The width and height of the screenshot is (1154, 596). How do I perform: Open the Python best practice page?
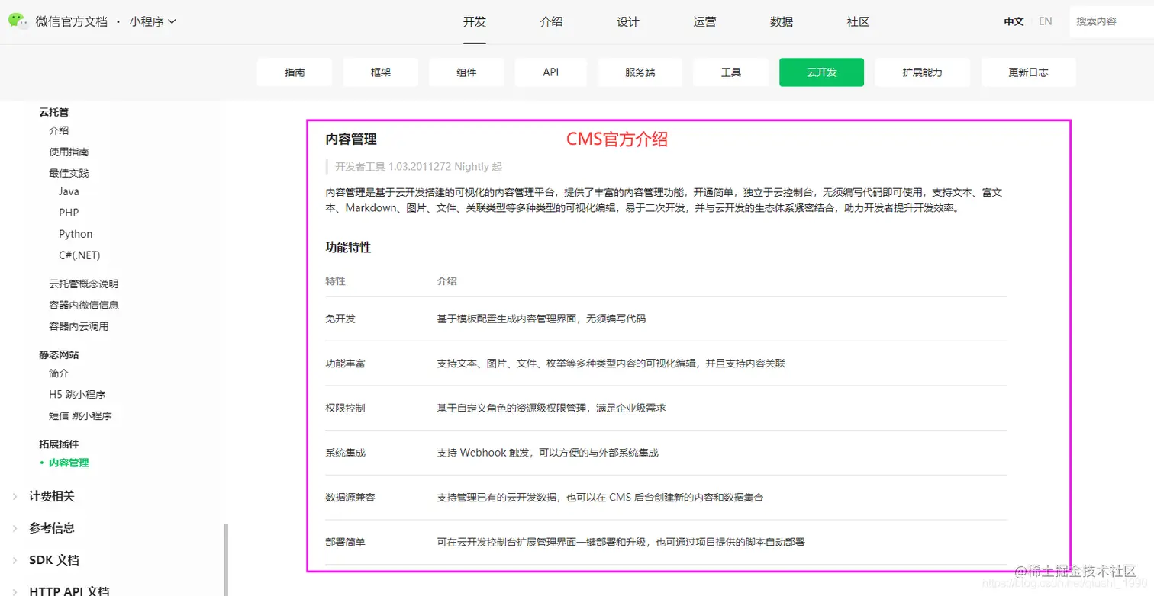(x=76, y=234)
